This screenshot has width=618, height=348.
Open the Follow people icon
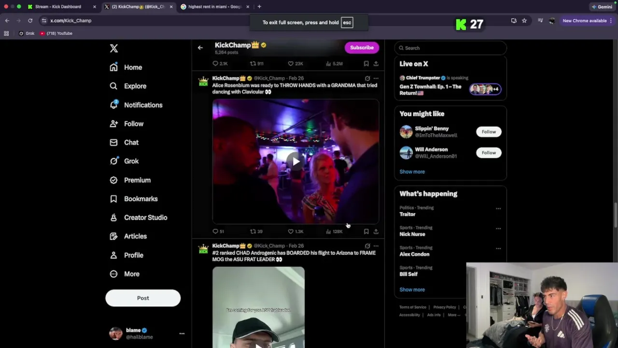click(x=113, y=124)
